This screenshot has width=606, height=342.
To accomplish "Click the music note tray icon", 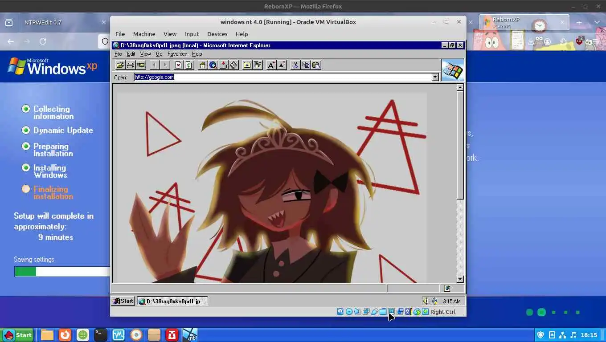I will [573, 335].
